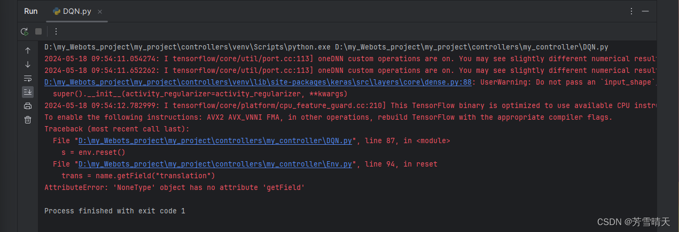Image resolution: width=679 pixels, height=232 pixels.
Task: Open Env.py traceback link at line 94
Action: 215,164
